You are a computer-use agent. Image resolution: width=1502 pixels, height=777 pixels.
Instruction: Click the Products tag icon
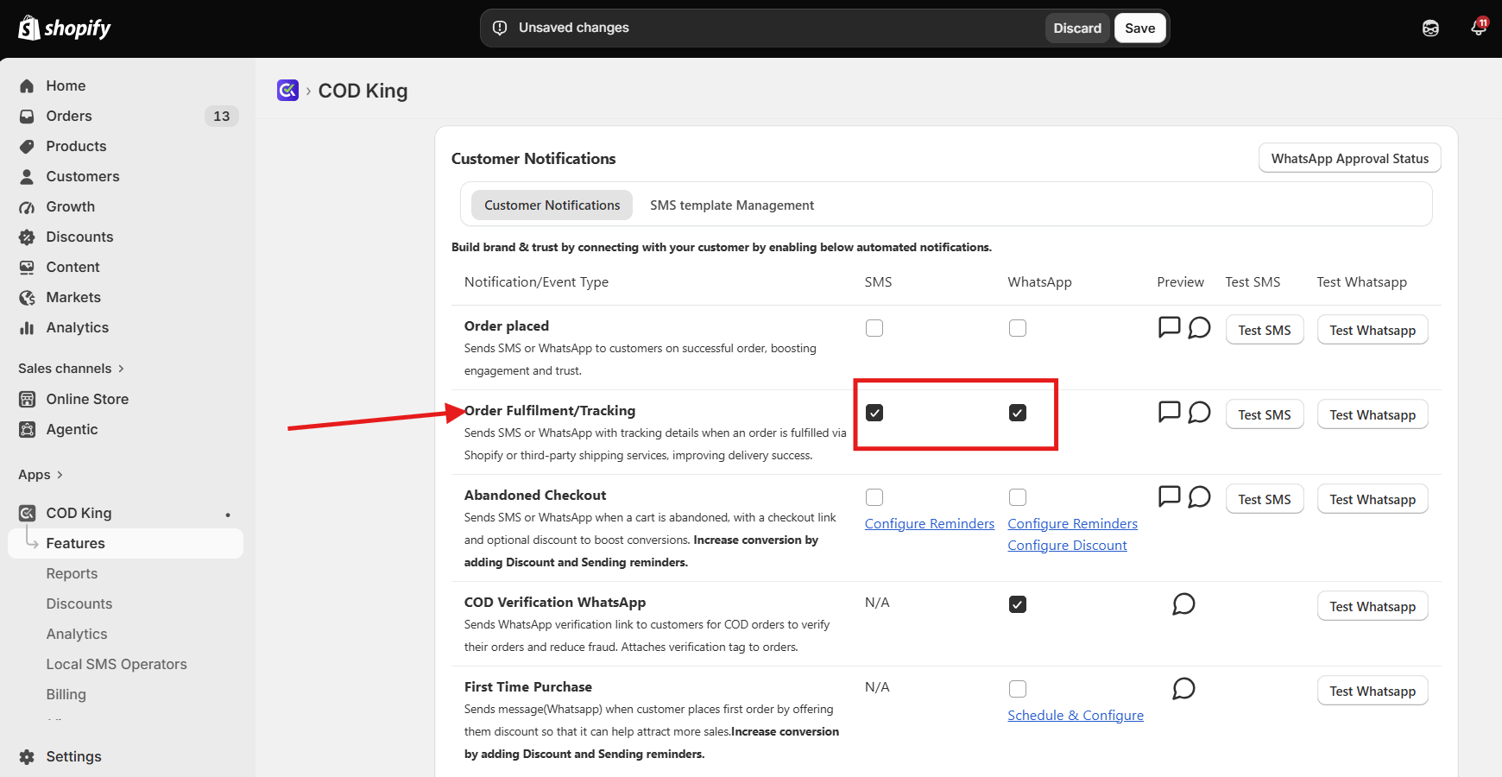27,146
